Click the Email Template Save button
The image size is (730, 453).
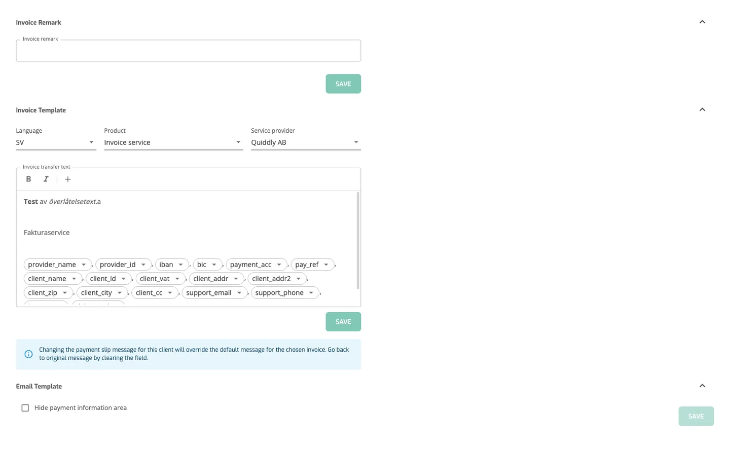[x=696, y=416]
